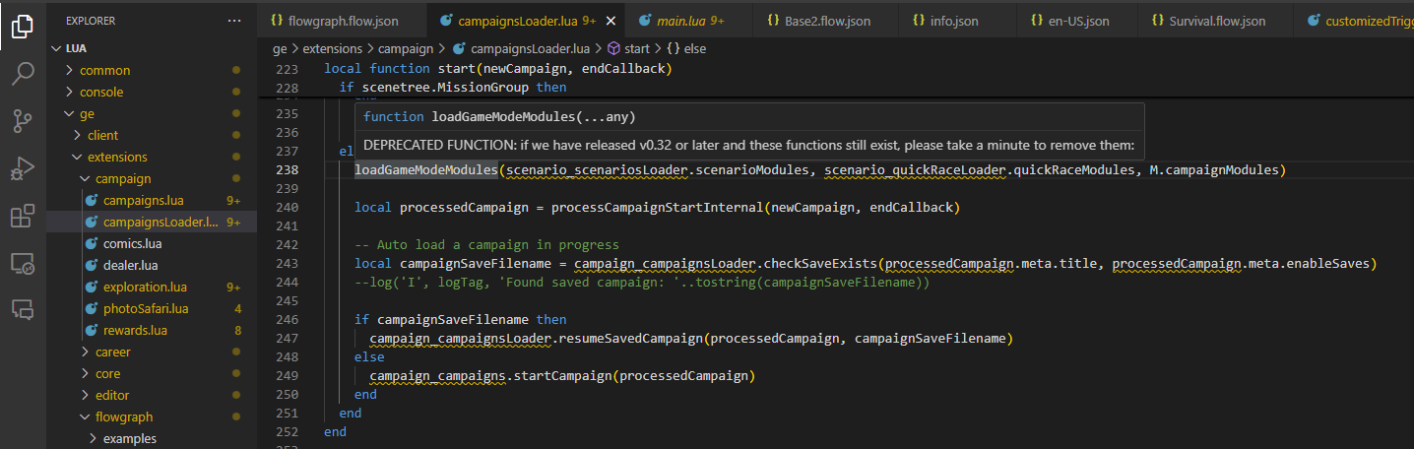Open the Extensions view icon
This screenshot has width=1414, height=449.
pos(23,216)
